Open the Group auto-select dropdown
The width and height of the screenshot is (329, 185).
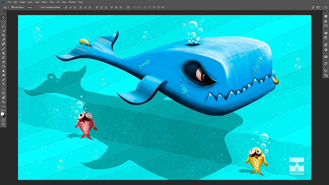click(31, 7)
